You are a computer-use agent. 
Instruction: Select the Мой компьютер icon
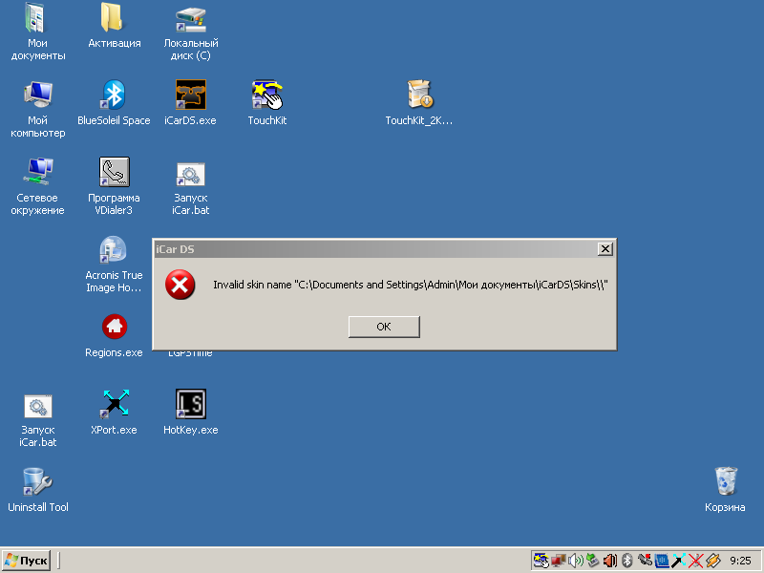pyautogui.click(x=37, y=109)
